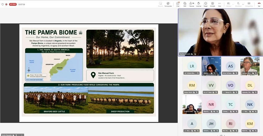The image size is (263, 136).
Task: Click the AO VIVO live badge
Action: point(13,4)
